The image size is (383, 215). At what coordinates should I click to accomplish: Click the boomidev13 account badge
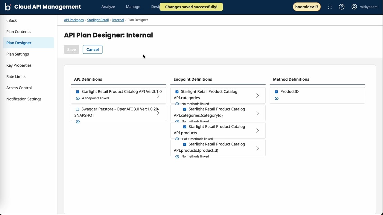307,7
